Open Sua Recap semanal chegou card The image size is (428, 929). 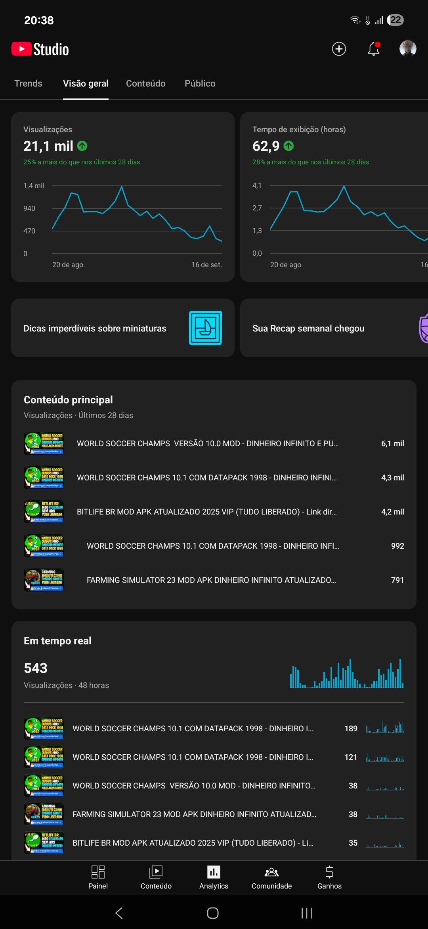click(x=334, y=328)
